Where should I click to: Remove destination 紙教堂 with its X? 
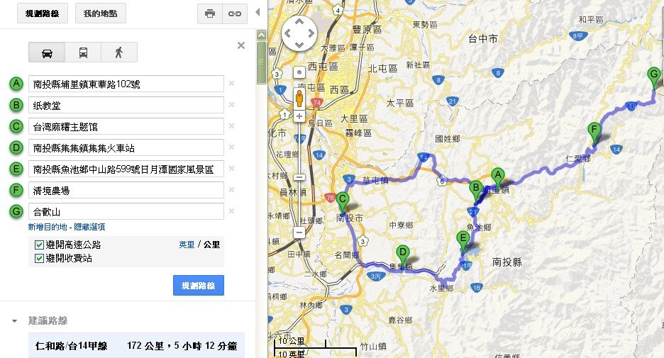[232, 105]
